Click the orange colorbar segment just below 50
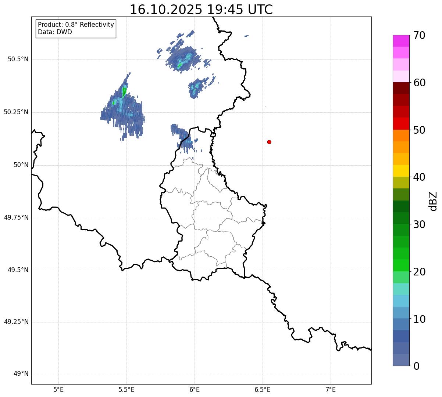442x397 pixels. point(401,136)
